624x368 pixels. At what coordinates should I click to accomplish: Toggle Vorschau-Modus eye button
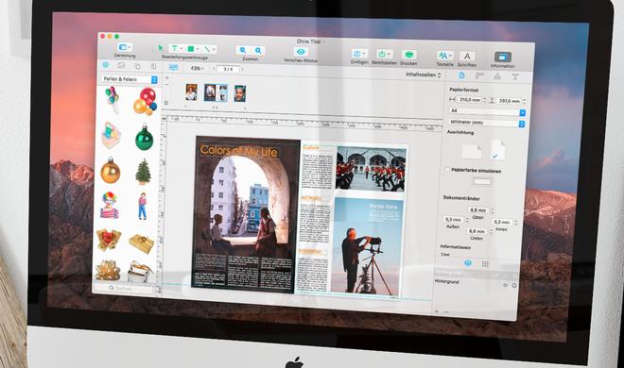pos(301,52)
